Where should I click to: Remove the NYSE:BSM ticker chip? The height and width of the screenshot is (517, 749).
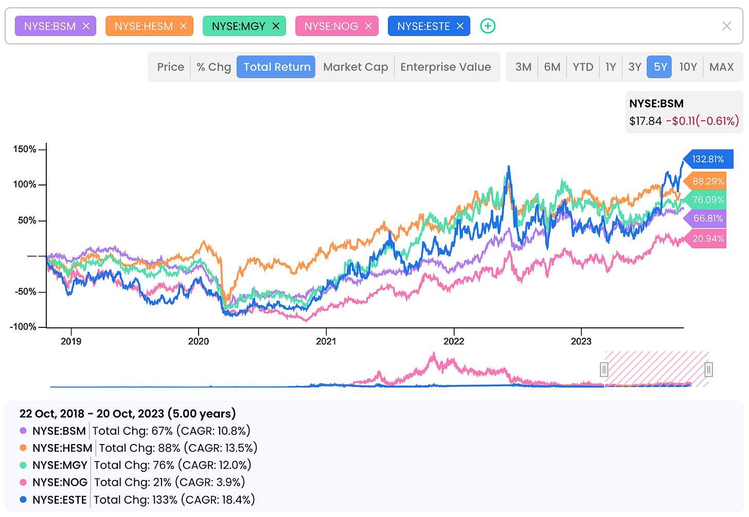pyautogui.click(x=86, y=26)
